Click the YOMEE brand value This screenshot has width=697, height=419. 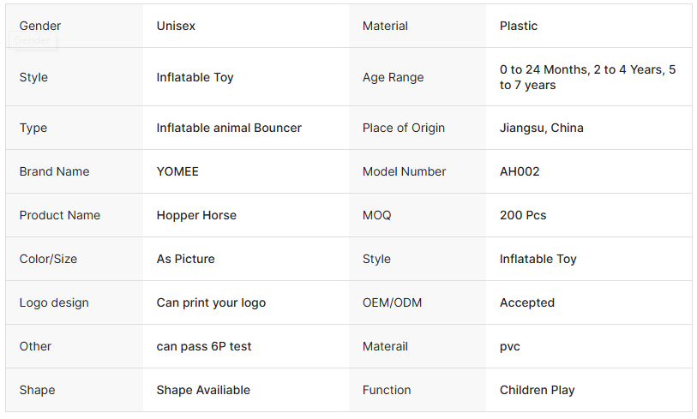point(177,171)
